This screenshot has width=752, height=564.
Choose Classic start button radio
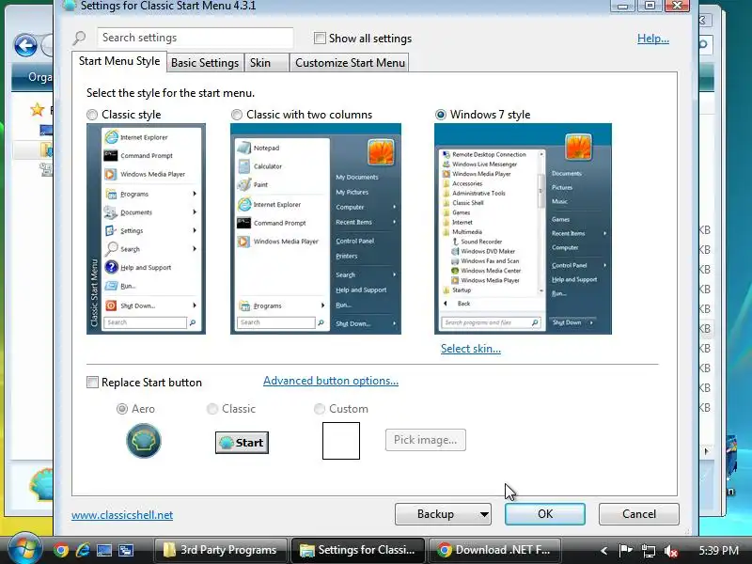[212, 409]
